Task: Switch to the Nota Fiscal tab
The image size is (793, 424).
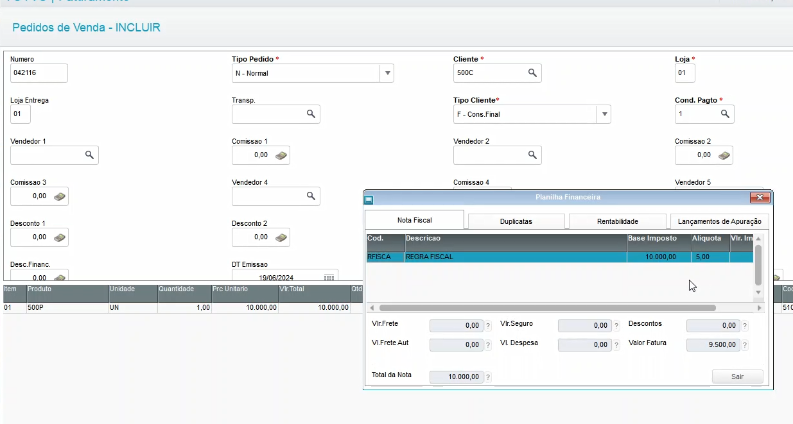Action: (x=414, y=220)
